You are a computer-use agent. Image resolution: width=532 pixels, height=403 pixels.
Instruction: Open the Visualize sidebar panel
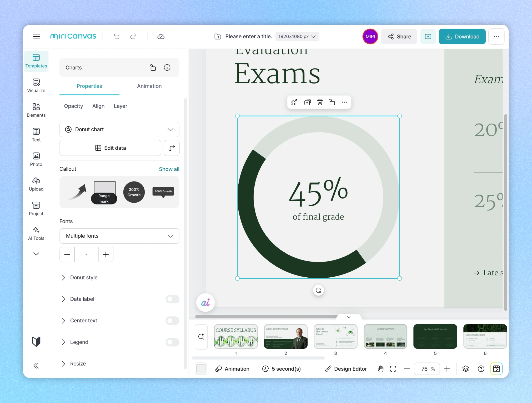click(x=36, y=86)
